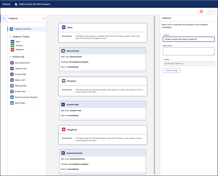Collapse the Cadence Tracks section
The height and width of the screenshot is (176, 218).
point(10,37)
